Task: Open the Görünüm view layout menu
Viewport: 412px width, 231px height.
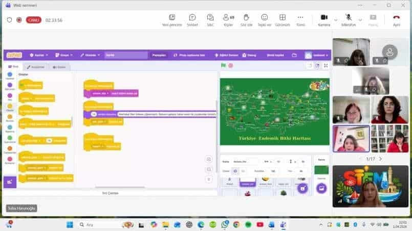Action: (283, 19)
